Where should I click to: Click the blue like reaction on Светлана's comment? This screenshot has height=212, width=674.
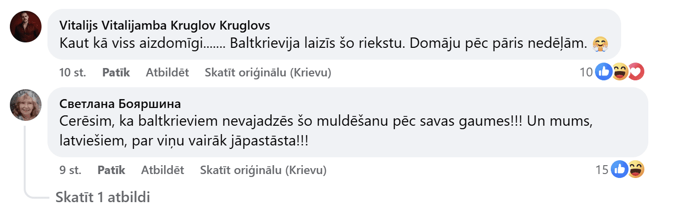(620, 170)
